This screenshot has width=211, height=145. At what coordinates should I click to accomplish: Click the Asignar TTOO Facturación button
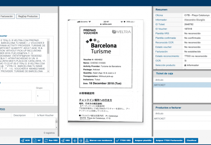[169, 140]
